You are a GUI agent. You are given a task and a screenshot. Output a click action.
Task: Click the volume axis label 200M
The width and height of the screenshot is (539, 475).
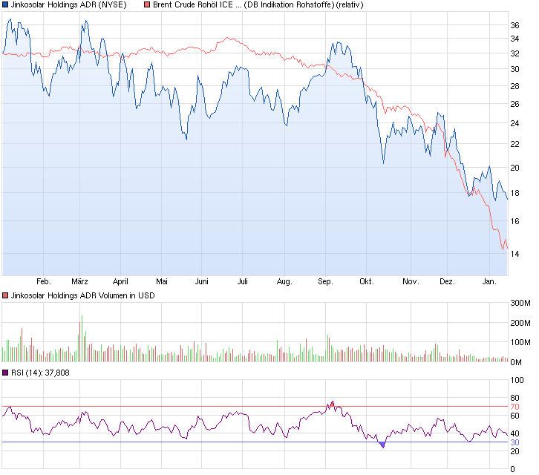click(x=520, y=323)
